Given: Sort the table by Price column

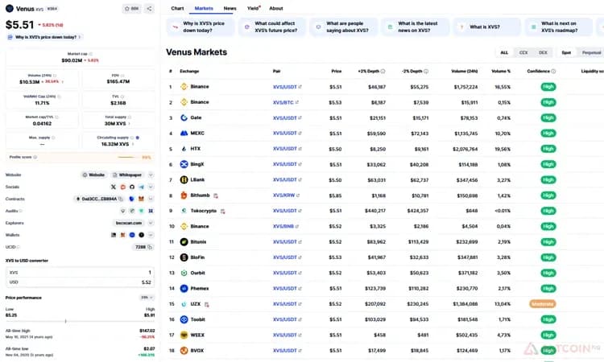Looking at the screenshot, I should [x=337, y=71].
